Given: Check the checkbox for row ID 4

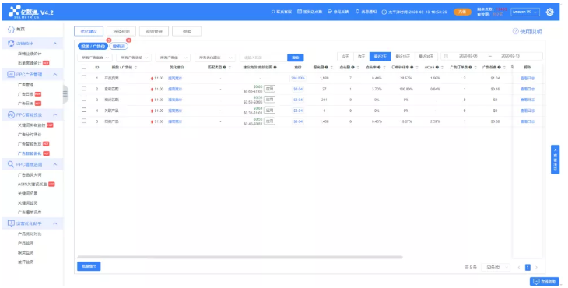Looking at the screenshot, I should click(84, 110).
